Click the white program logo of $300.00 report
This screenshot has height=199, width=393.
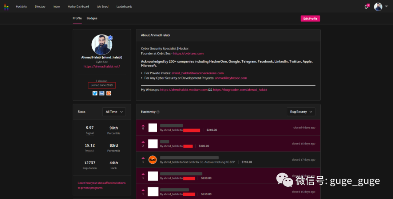(x=153, y=144)
